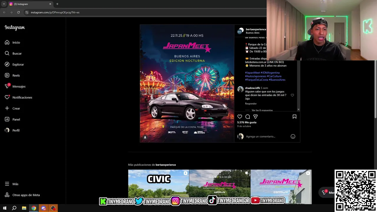Open the Notificaciones heart icon
This screenshot has width=377, height=212.
pos(7,97)
